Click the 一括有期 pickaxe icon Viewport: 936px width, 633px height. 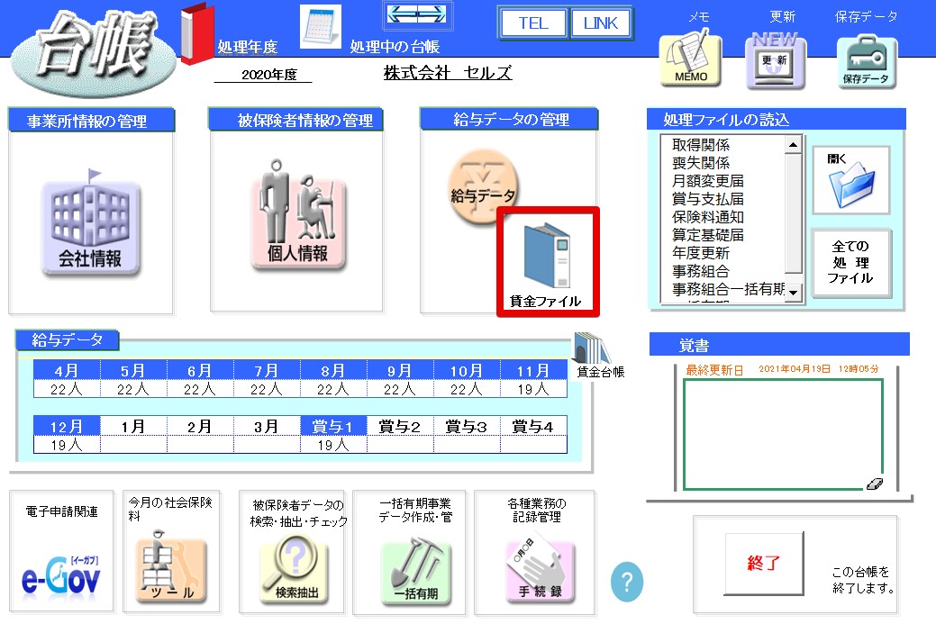click(x=415, y=571)
